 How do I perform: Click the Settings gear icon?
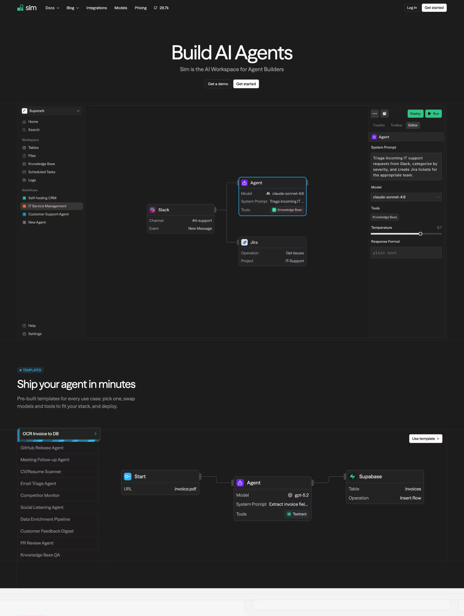[24, 334]
